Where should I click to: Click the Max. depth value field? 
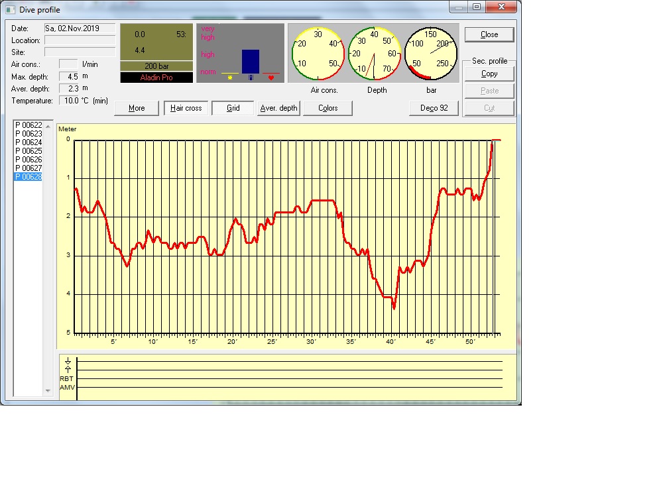pos(68,76)
